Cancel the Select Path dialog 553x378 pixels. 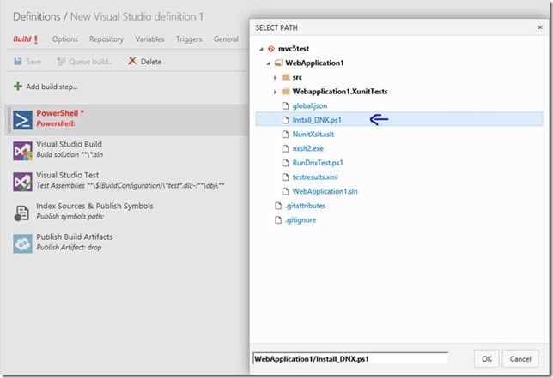pyautogui.click(x=520, y=358)
